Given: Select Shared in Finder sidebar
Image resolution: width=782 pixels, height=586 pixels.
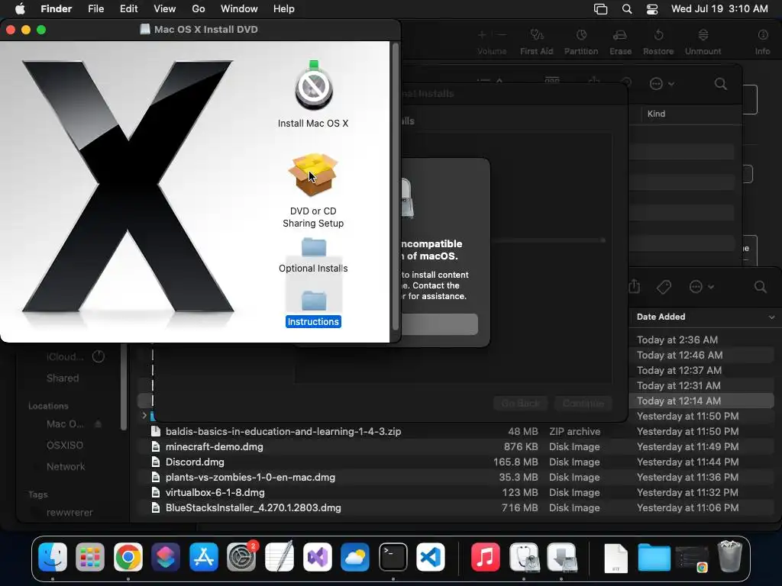Looking at the screenshot, I should pyautogui.click(x=63, y=378).
